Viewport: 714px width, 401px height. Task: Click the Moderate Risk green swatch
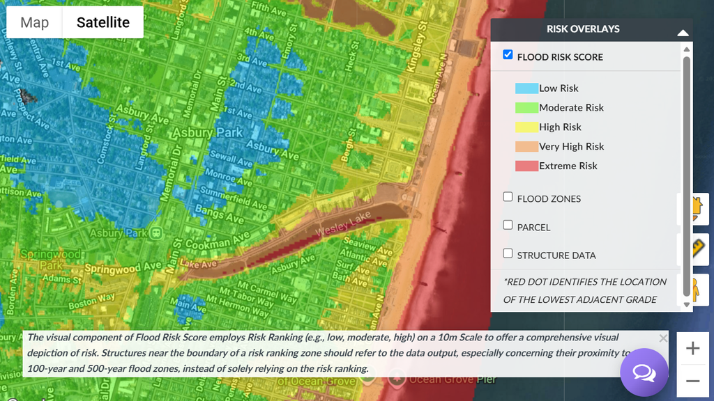tap(526, 108)
